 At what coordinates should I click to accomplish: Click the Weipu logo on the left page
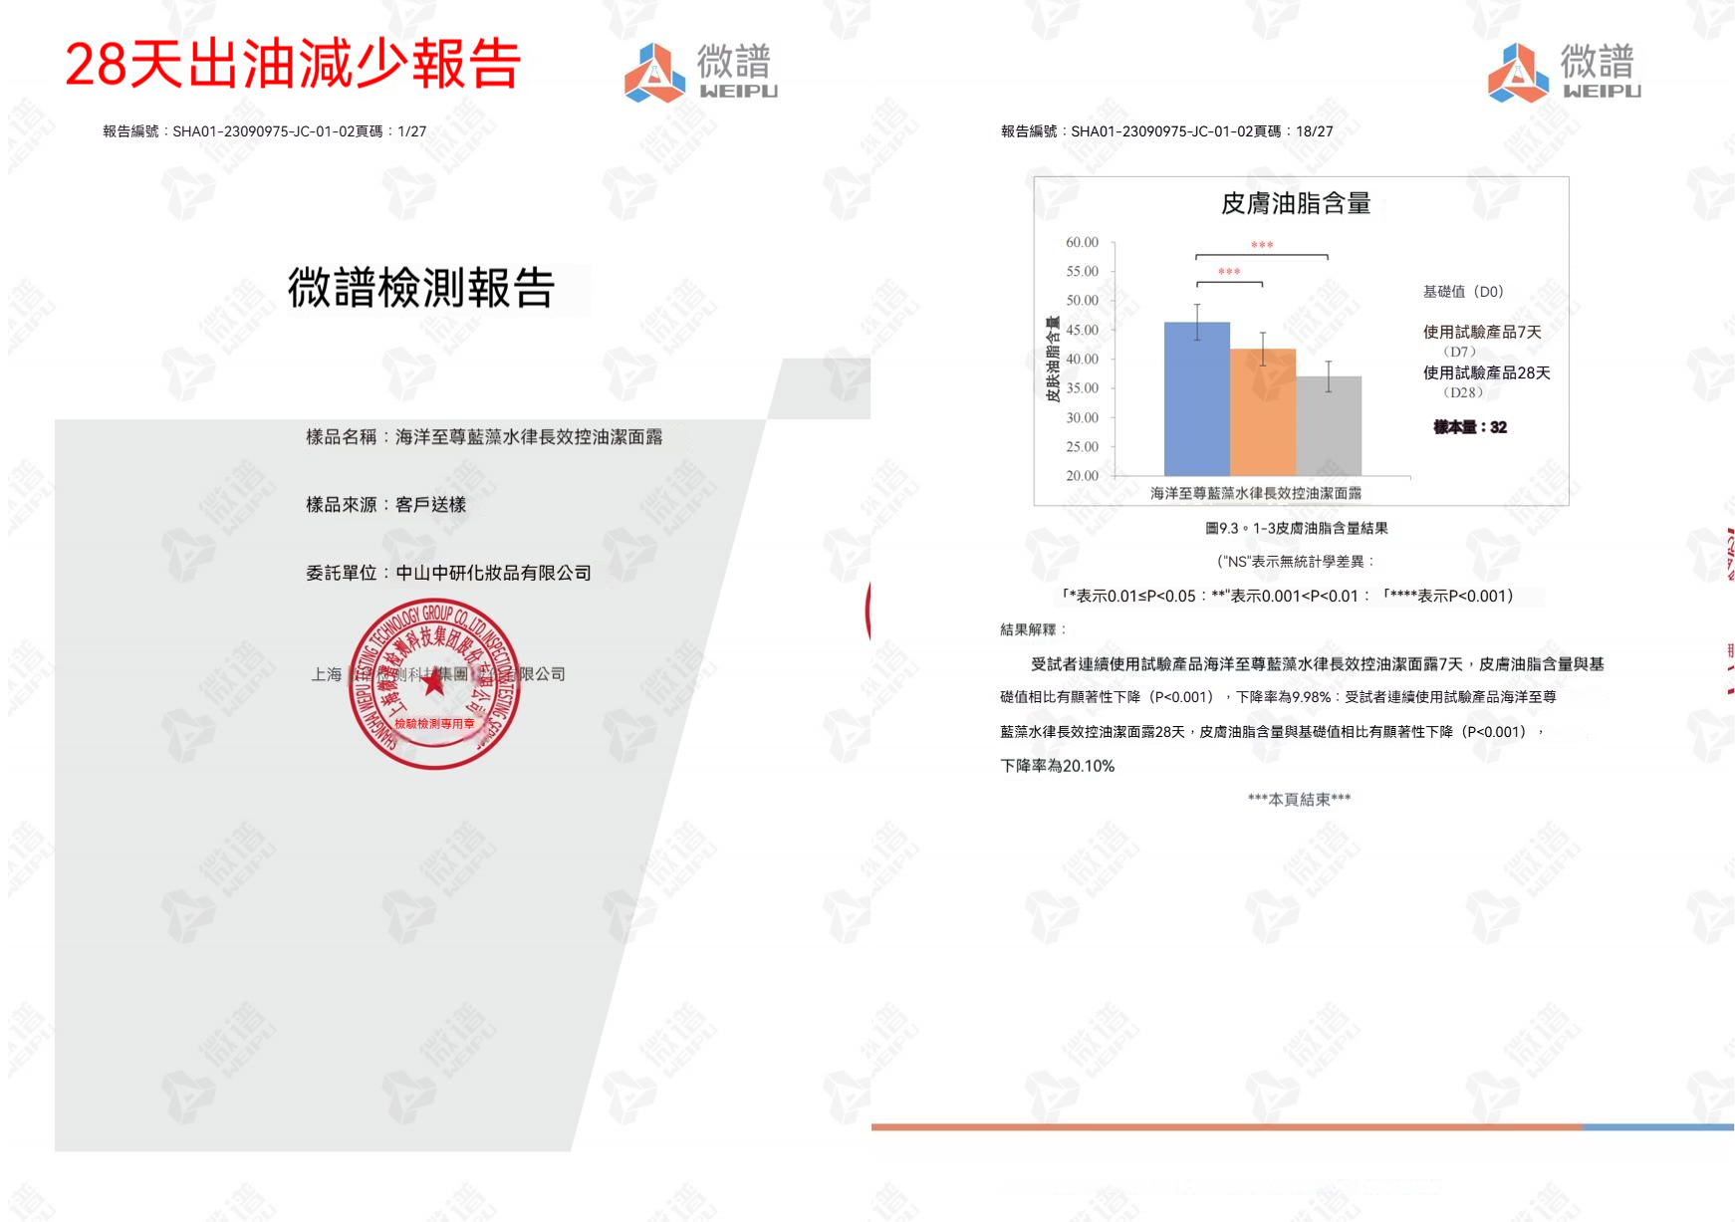pos(700,72)
